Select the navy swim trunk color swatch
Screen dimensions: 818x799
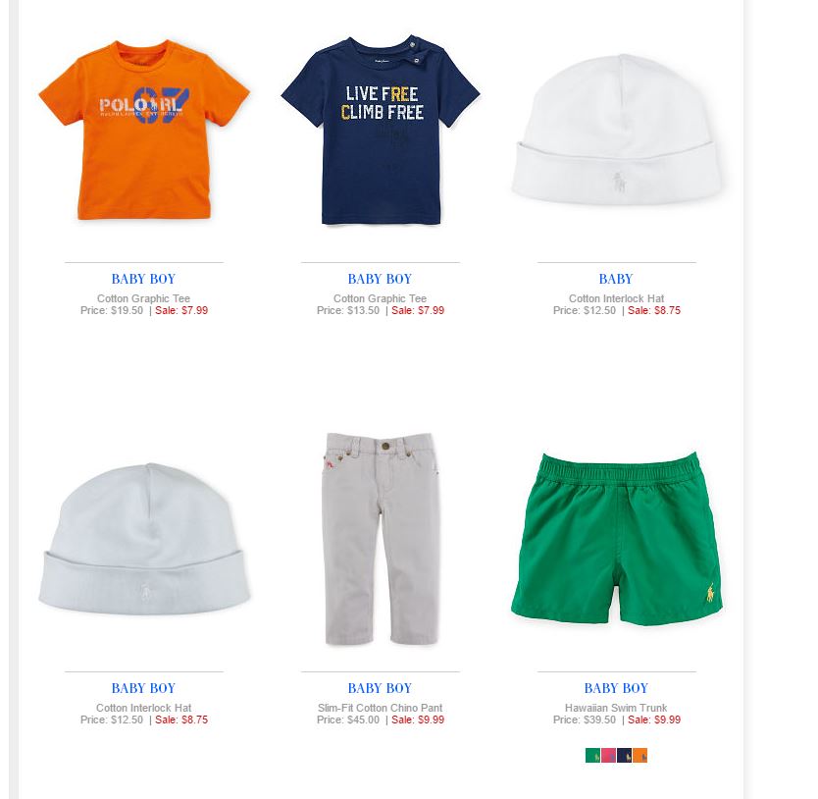625,755
